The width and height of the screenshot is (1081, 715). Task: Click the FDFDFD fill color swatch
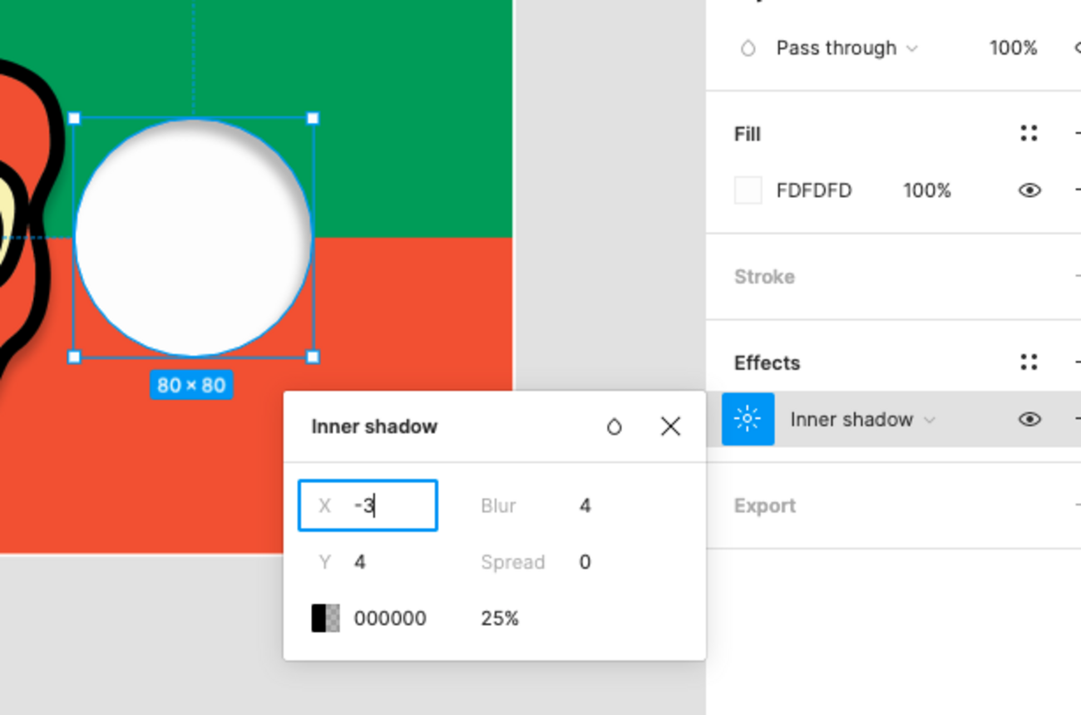pos(748,190)
